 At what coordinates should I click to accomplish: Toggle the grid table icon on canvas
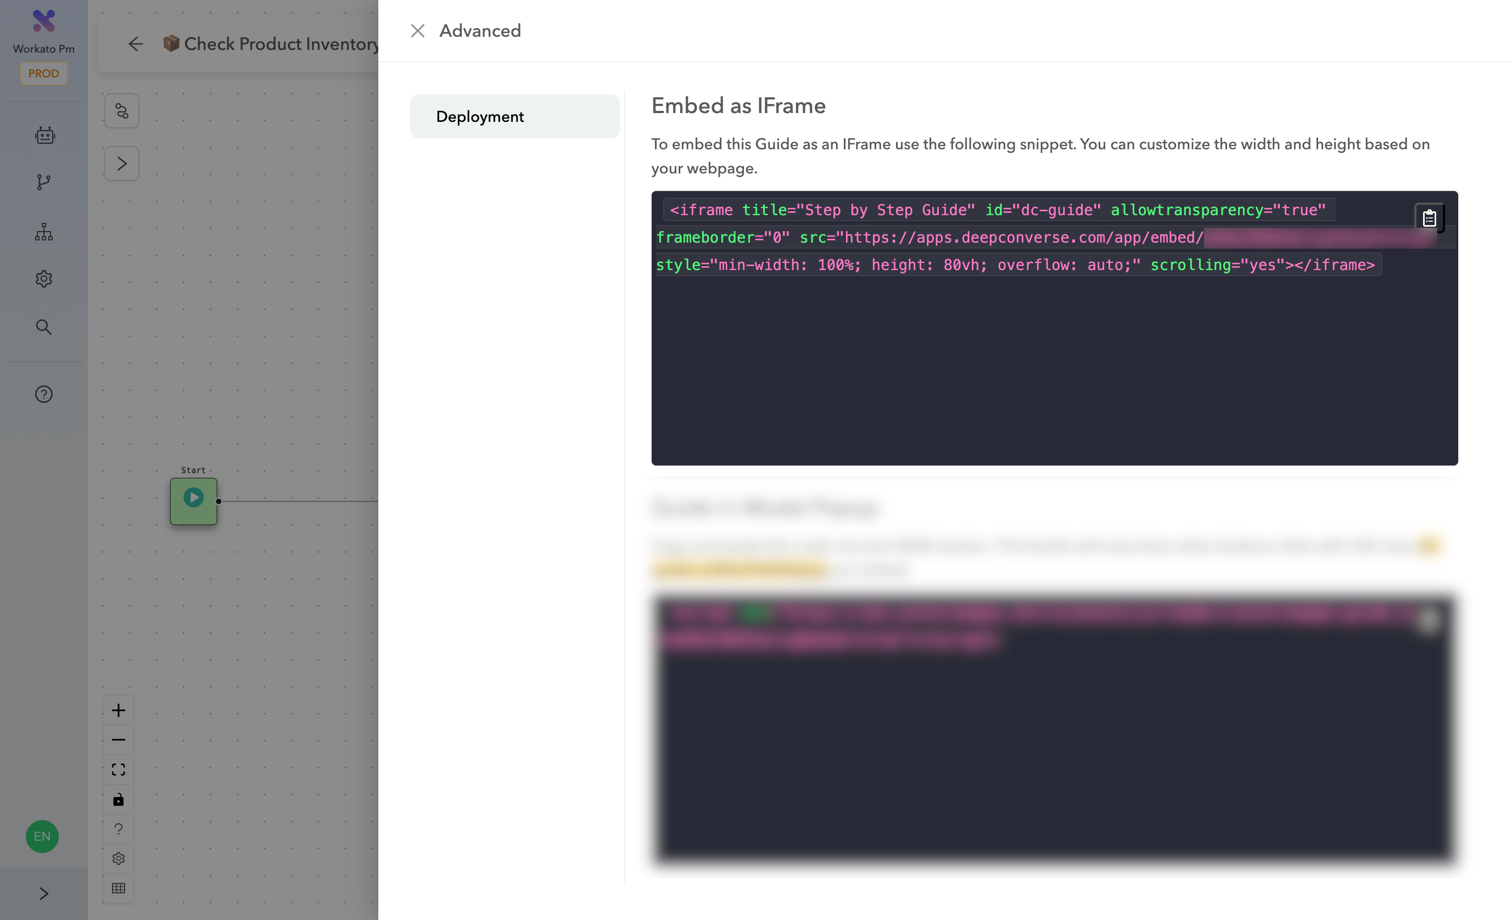(119, 888)
